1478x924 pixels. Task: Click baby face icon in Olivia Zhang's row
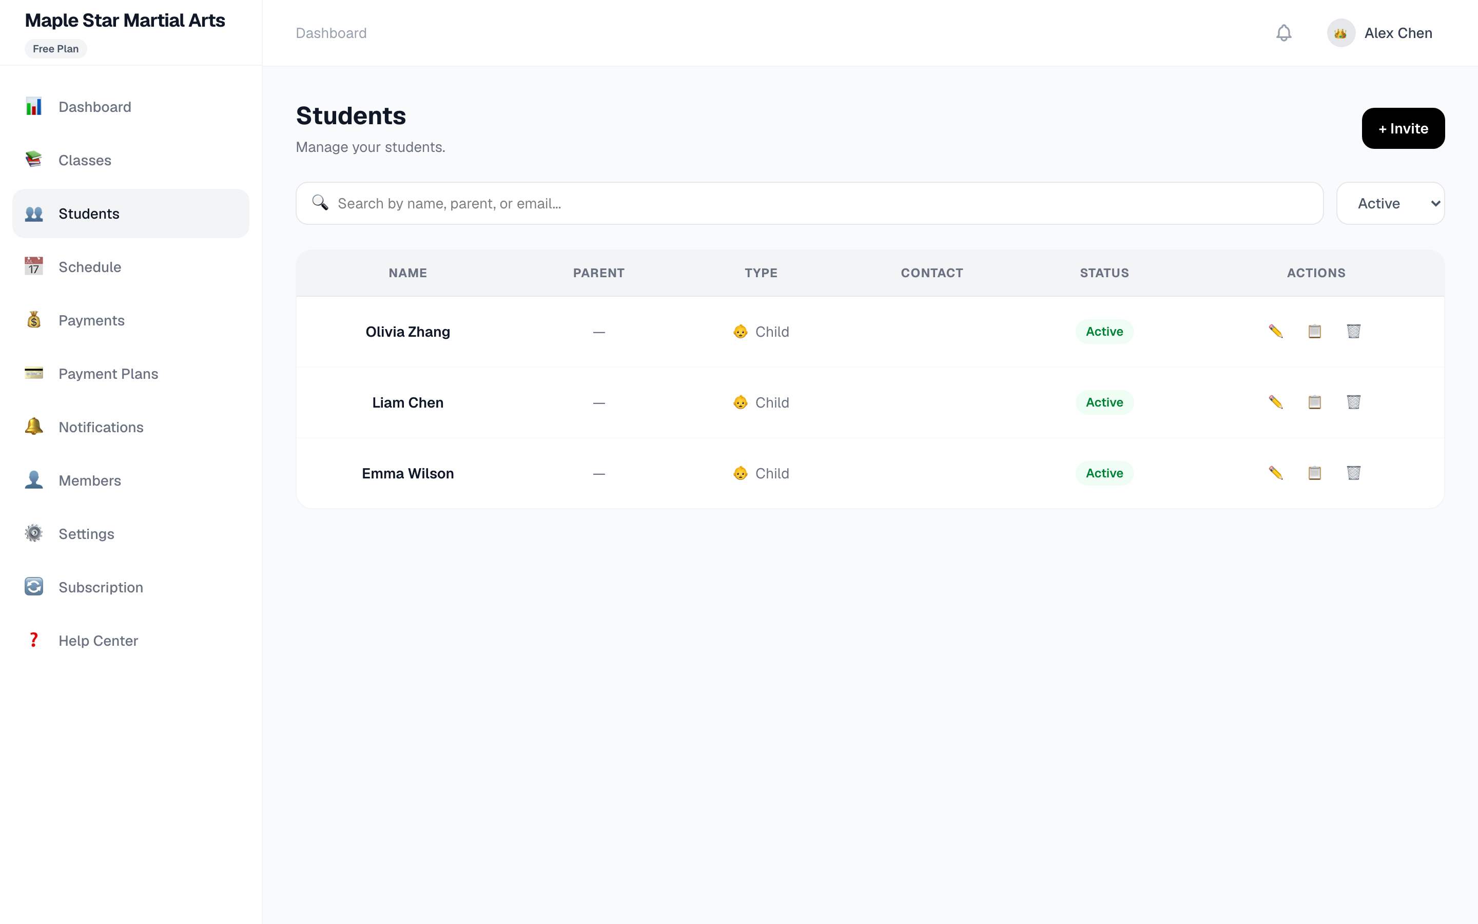point(740,332)
